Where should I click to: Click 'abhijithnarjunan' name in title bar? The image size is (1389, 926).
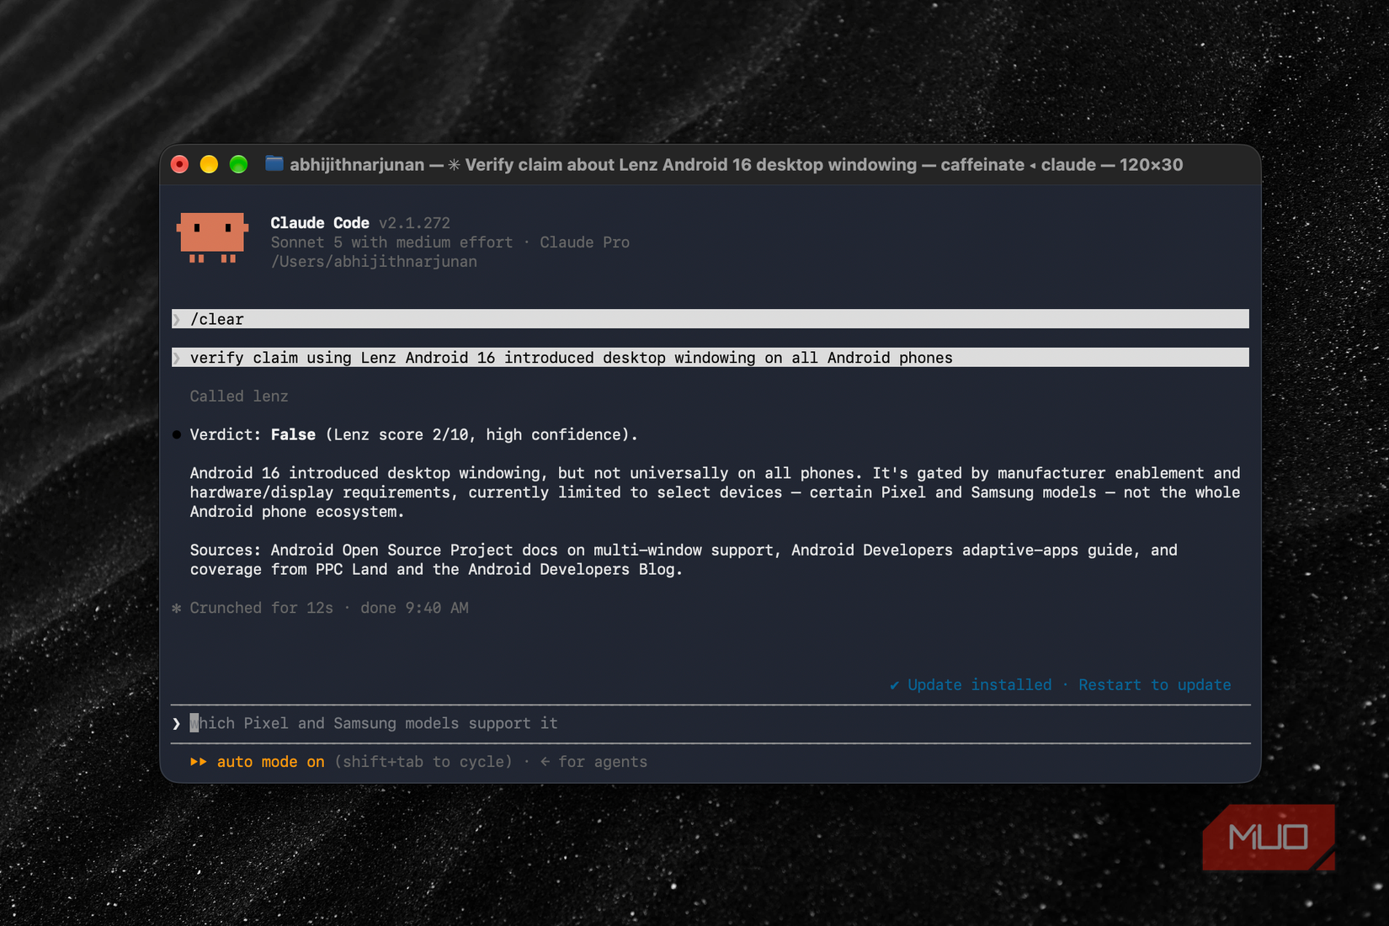(357, 165)
